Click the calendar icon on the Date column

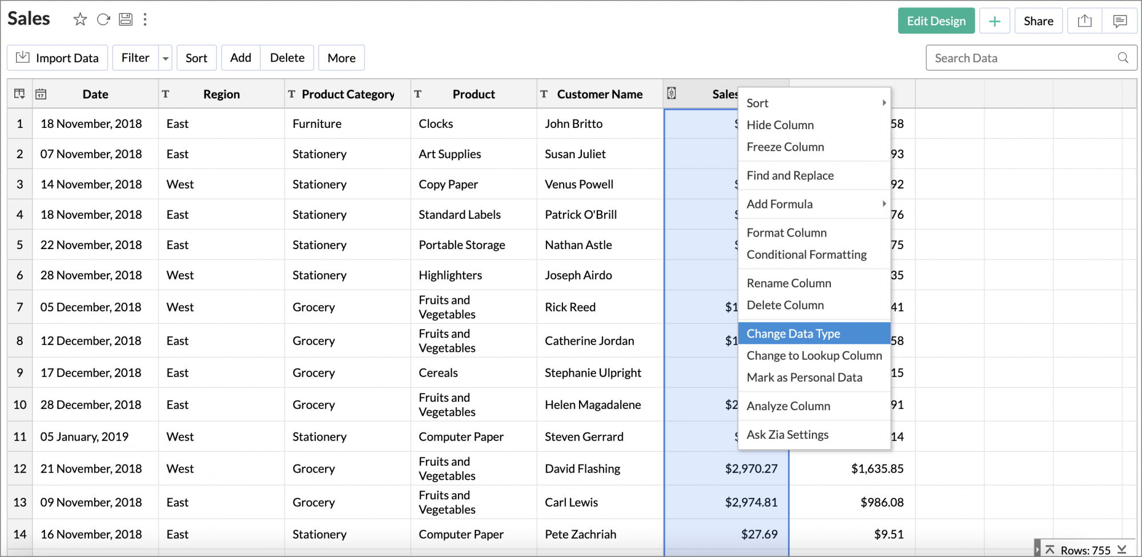pyautogui.click(x=40, y=94)
